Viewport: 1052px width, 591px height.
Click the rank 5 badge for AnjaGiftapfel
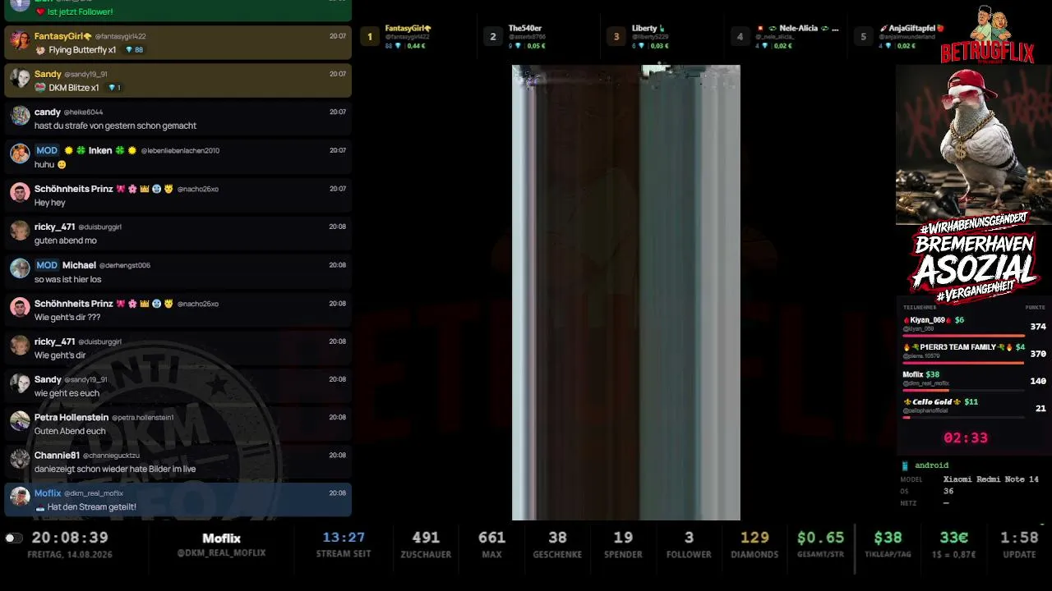coord(863,36)
